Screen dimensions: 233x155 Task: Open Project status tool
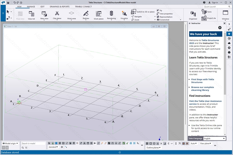tap(209, 18)
